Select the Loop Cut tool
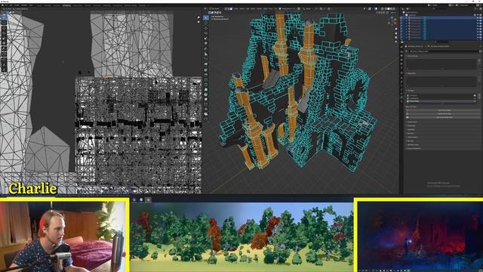This screenshot has width=483, height=272. pyautogui.click(x=206, y=79)
